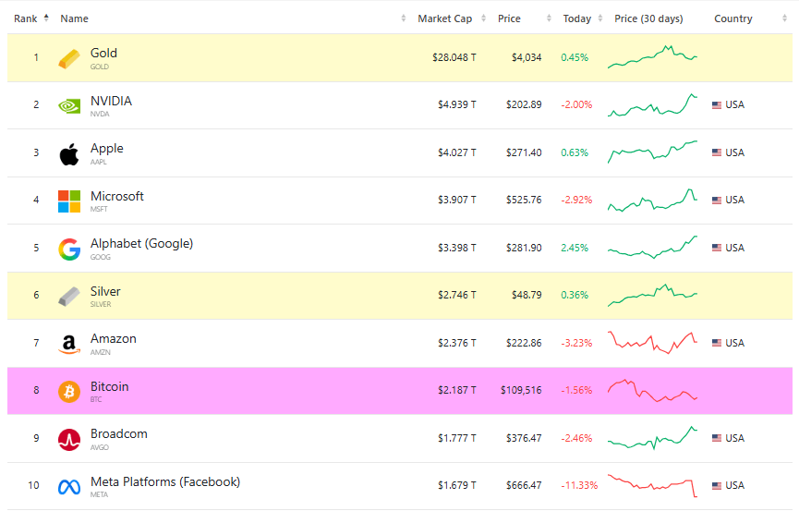Click the Apple logo icon

(x=69, y=153)
